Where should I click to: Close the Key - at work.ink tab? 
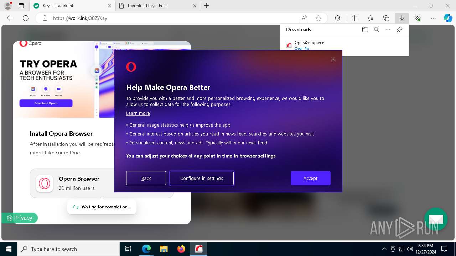(109, 6)
